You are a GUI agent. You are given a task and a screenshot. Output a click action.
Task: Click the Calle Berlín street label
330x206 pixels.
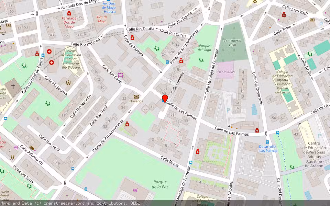click(306, 67)
